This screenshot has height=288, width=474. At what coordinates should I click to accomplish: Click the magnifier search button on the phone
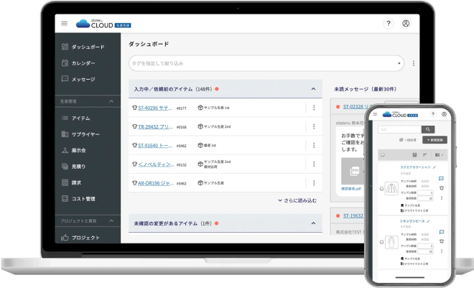tap(428, 129)
